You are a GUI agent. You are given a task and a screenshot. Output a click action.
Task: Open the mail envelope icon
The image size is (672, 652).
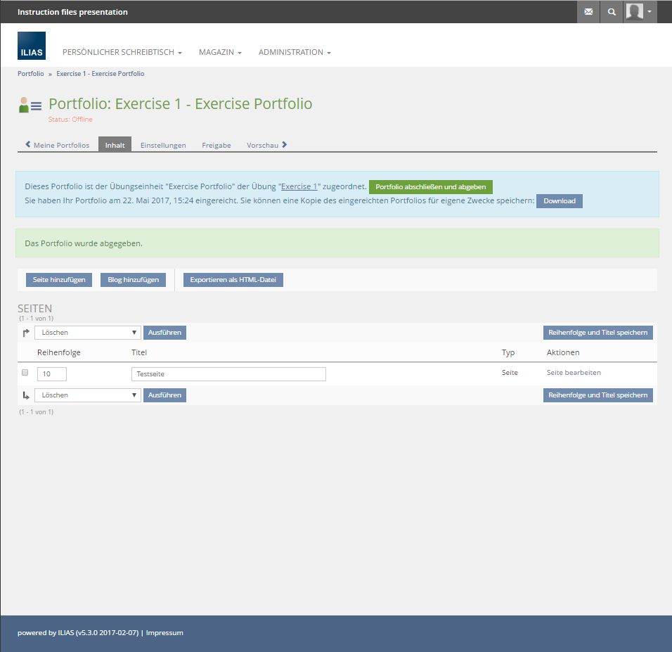[588, 12]
